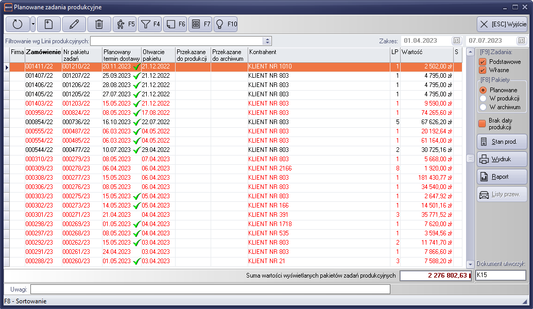Delete the selected entry with trash icon
Screen dimensions: 533x309
pos(99,24)
